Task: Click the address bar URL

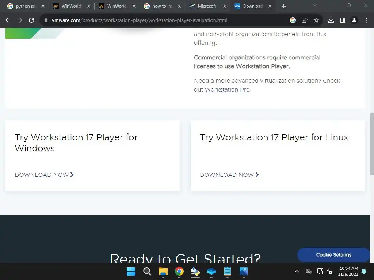Action: (x=140, y=20)
